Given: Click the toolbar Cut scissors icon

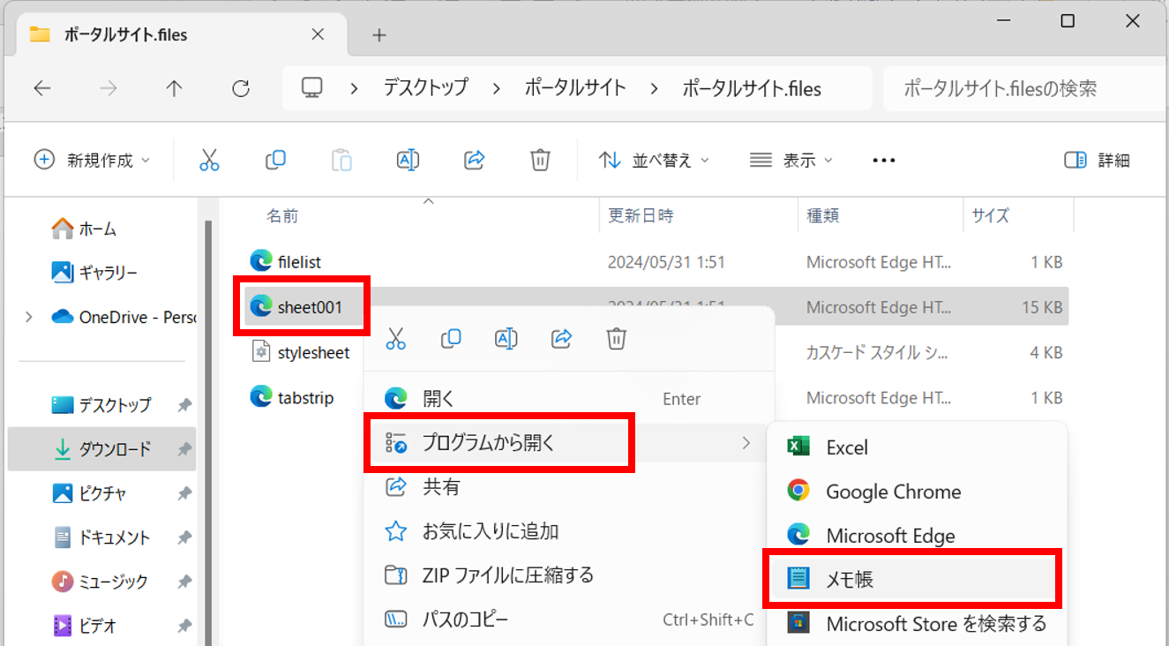Looking at the screenshot, I should (x=209, y=160).
